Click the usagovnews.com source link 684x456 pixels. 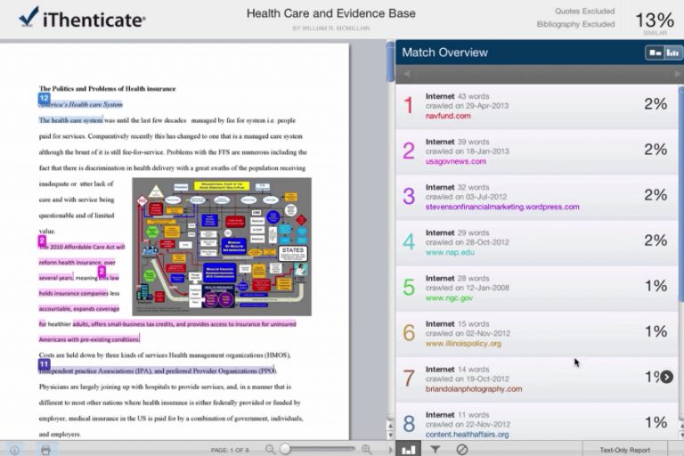(x=455, y=161)
